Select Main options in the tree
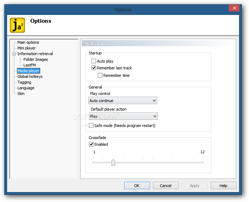 click(x=28, y=42)
